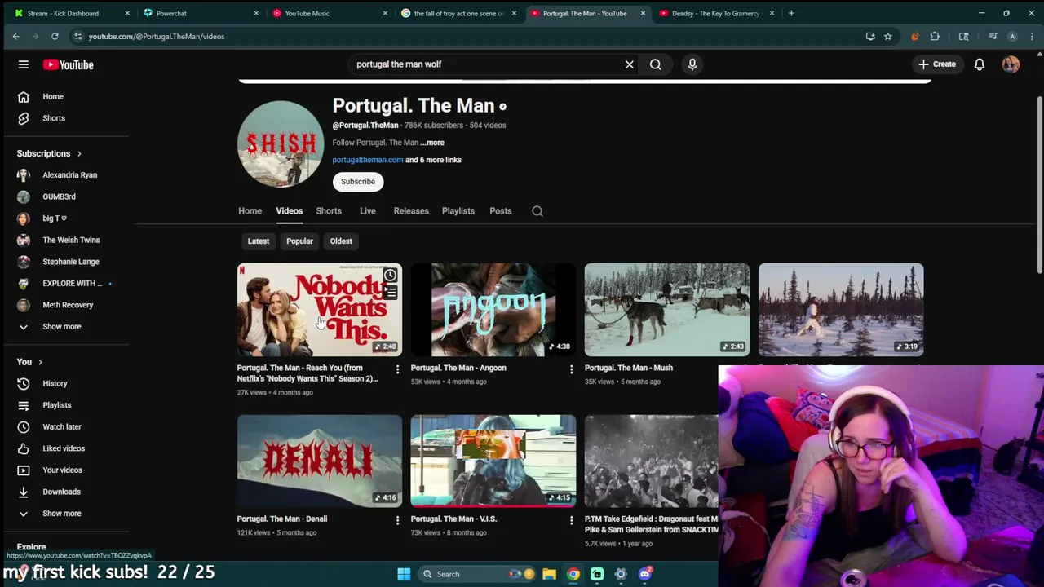1044x587 pixels.
Task: Open Create button menu
Action: click(936, 64)
